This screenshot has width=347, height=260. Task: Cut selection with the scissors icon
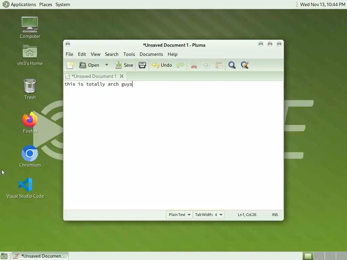point(194,65)
